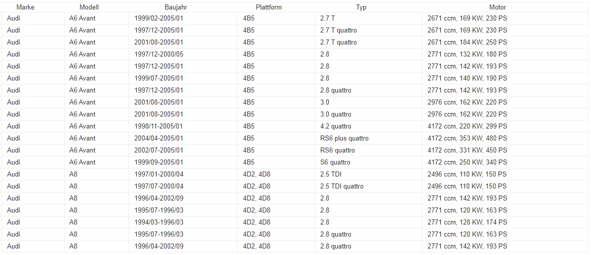Image resolution: width=591 pixels, height=255 pixels.
Task: Select the RS6 quattro type cell
Action: coord(368,150)
